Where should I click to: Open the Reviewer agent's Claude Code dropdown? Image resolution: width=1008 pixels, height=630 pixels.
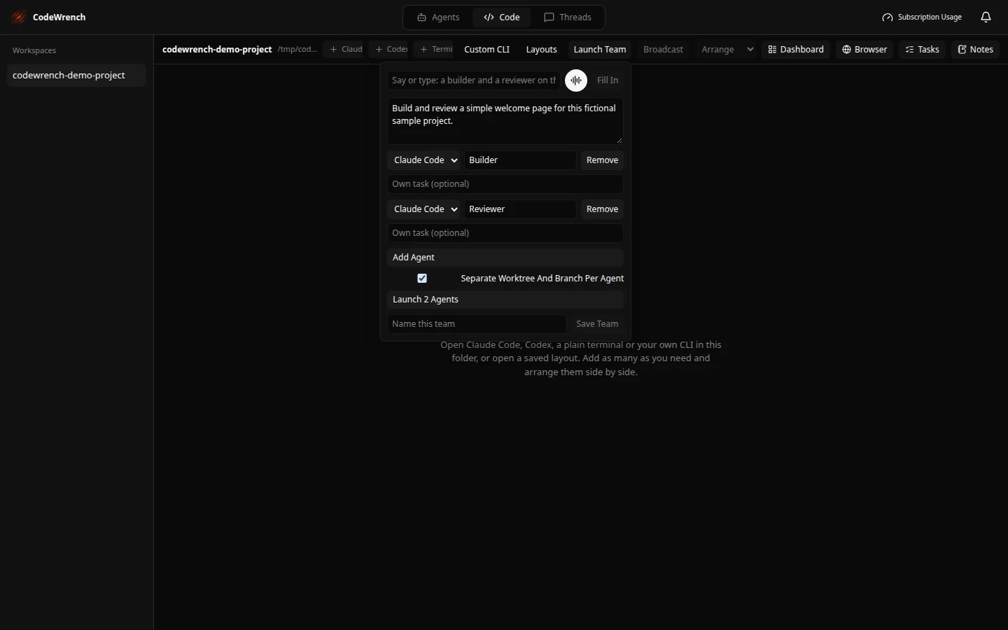tap(423, 209)
